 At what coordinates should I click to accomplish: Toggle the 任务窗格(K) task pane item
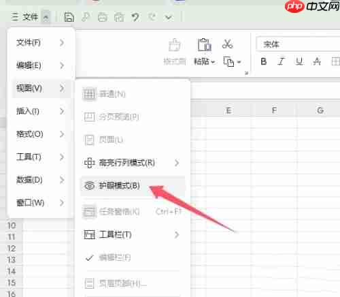pos(133,212)
